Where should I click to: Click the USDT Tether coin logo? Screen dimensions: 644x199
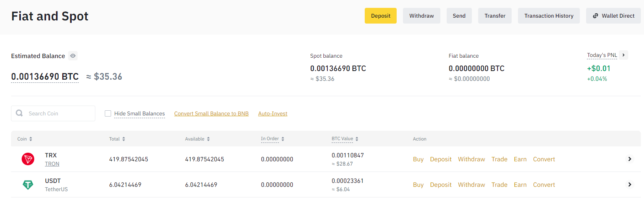click(x=28, y=184)
